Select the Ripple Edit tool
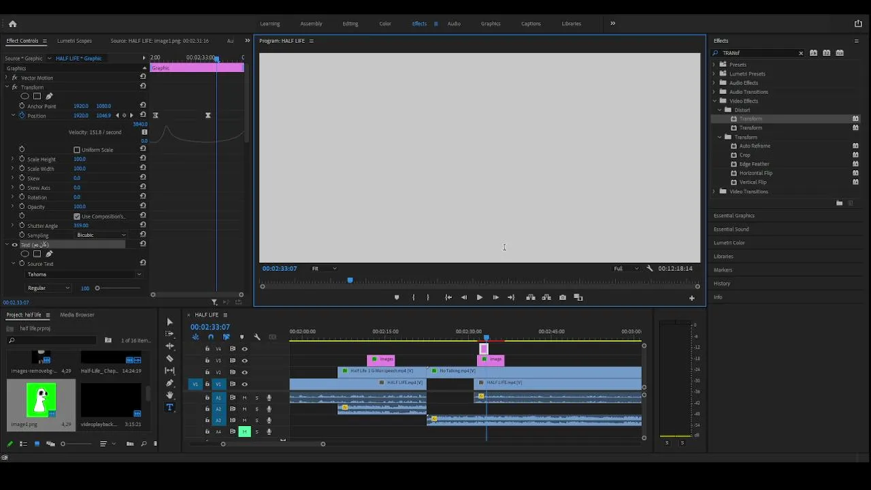The width and height of the screenshot is (871, 490). click(169, 346)
